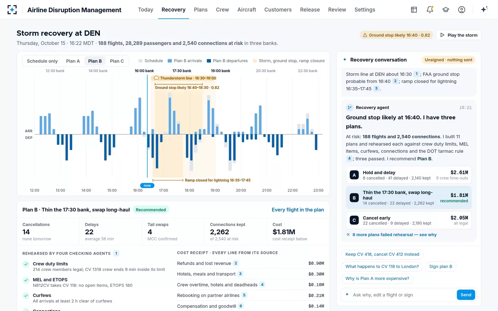This screenshot has width=498, height=311.
Task: Click the Recovery agent branch icon
Action: tap(350, 107)
